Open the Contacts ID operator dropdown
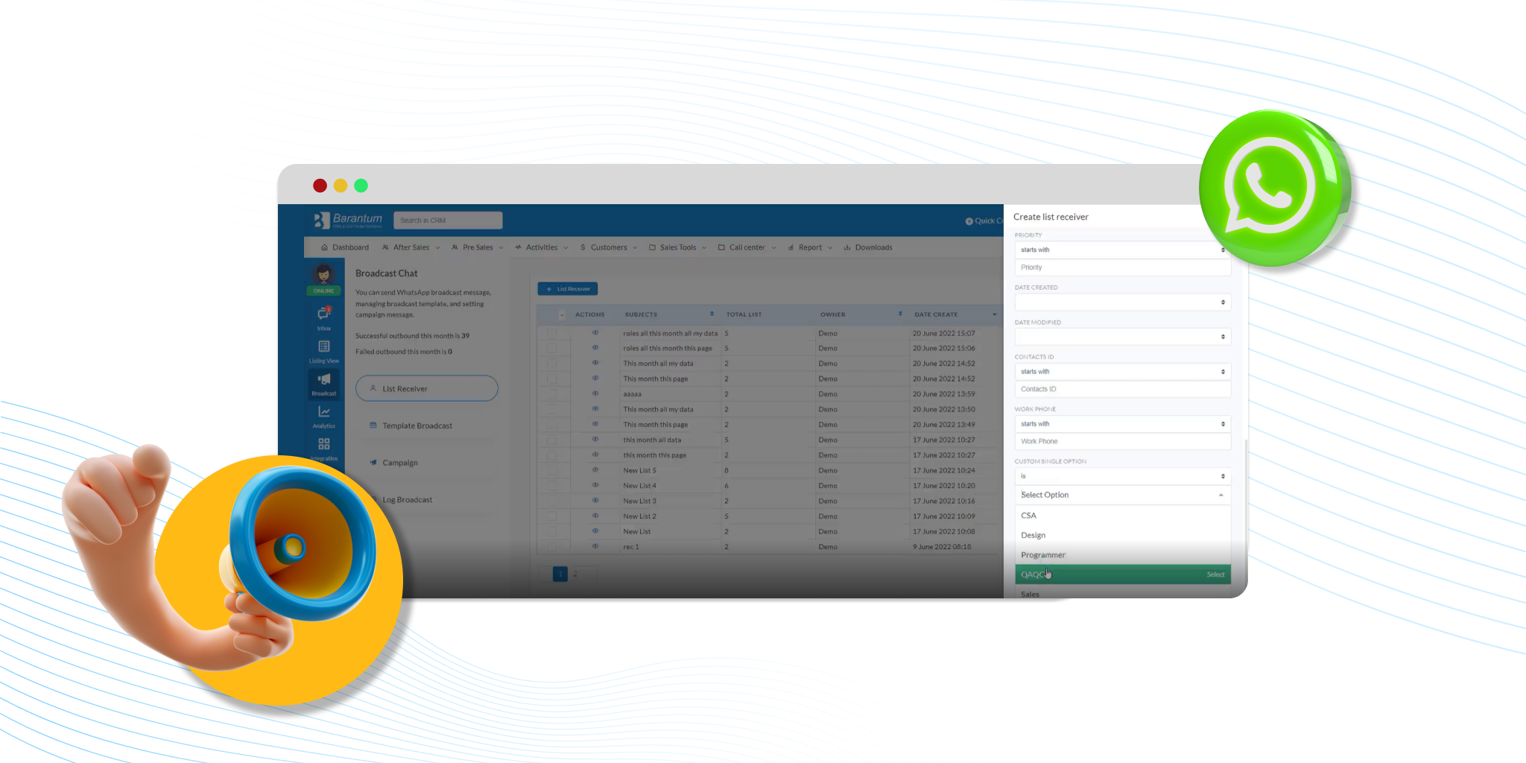Screen dimensions: 1526x763 (x=1122, y=371)
